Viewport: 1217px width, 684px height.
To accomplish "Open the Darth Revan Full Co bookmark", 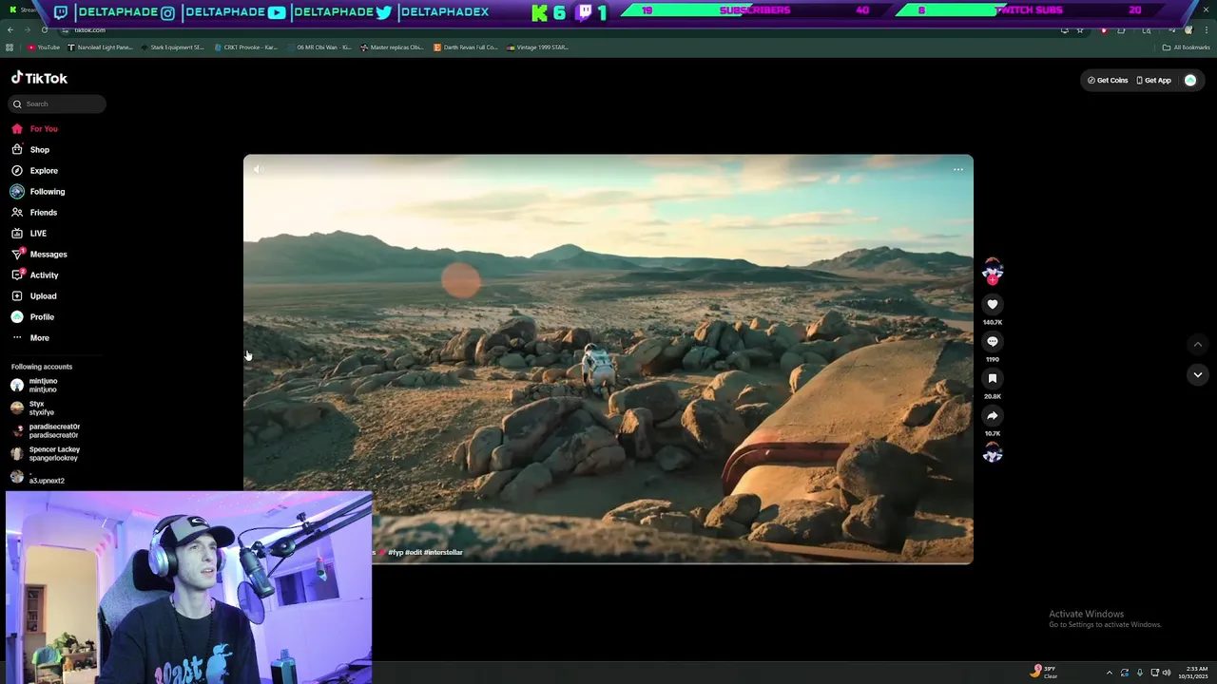I will 465,47.
